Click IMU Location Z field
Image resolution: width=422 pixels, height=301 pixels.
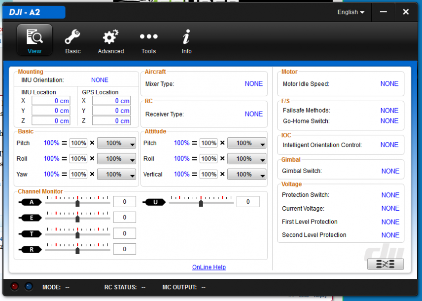pyautogui.click(x=51, y=121)
